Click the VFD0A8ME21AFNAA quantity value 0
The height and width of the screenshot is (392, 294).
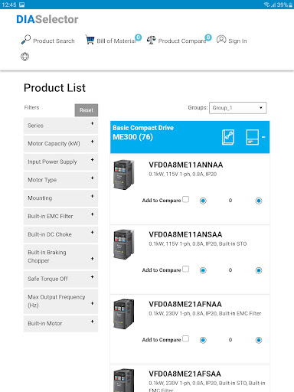[230, 340]
